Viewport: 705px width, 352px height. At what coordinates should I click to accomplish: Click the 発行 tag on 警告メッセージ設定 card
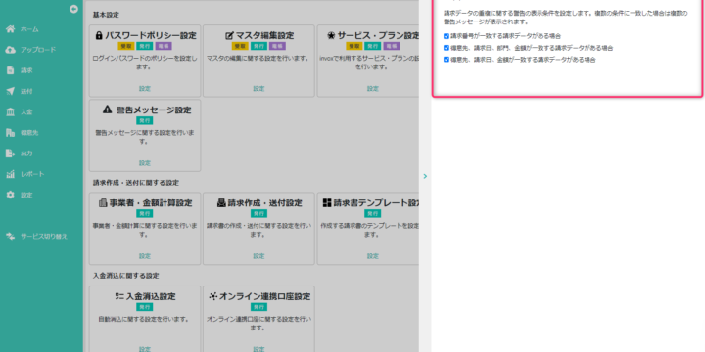tap(145, 121)
